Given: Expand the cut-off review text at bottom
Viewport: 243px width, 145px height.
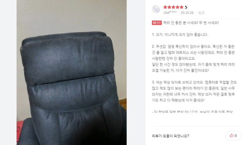Looking at the screenshot, I should pos(192,111).
